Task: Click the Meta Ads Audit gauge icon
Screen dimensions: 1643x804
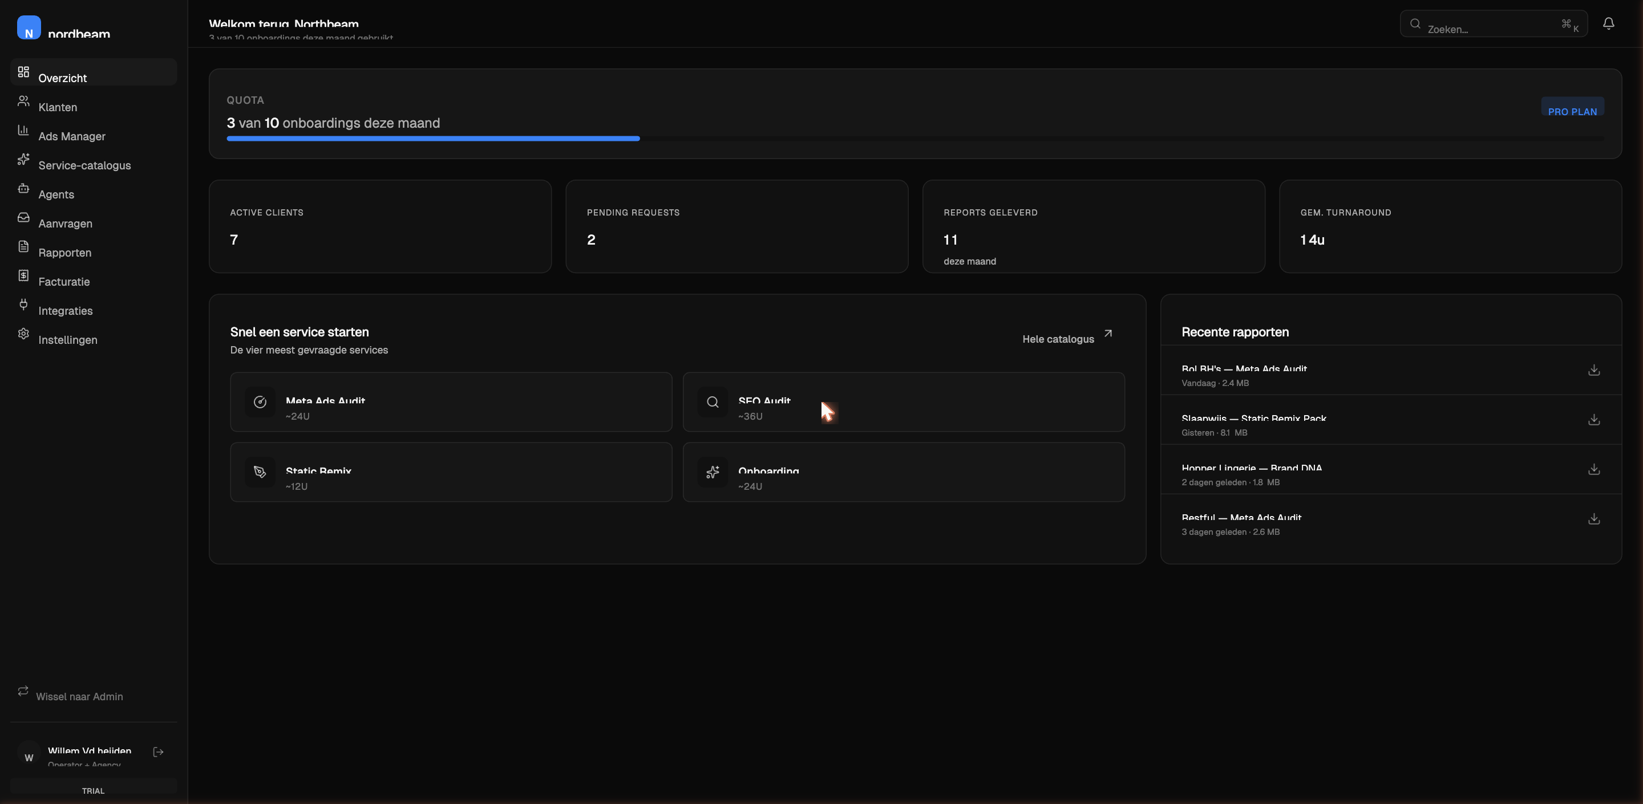Action: click(x=260, y=401)
